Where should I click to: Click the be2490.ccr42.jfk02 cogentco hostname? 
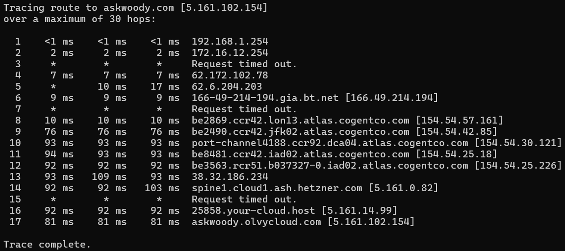300,132
